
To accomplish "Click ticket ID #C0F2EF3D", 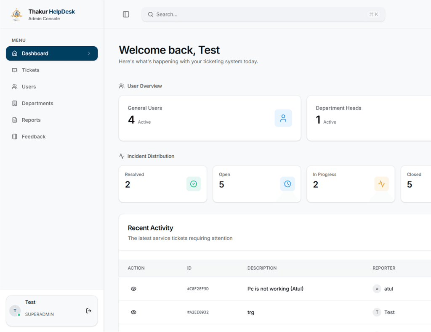I will click(198, 289).
